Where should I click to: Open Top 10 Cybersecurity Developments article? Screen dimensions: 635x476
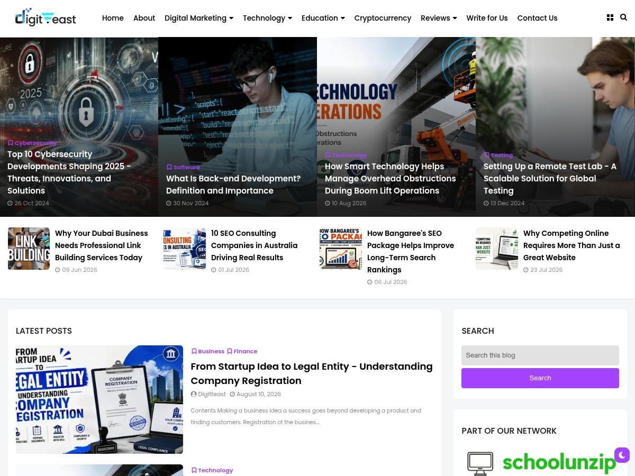(69, 172)
